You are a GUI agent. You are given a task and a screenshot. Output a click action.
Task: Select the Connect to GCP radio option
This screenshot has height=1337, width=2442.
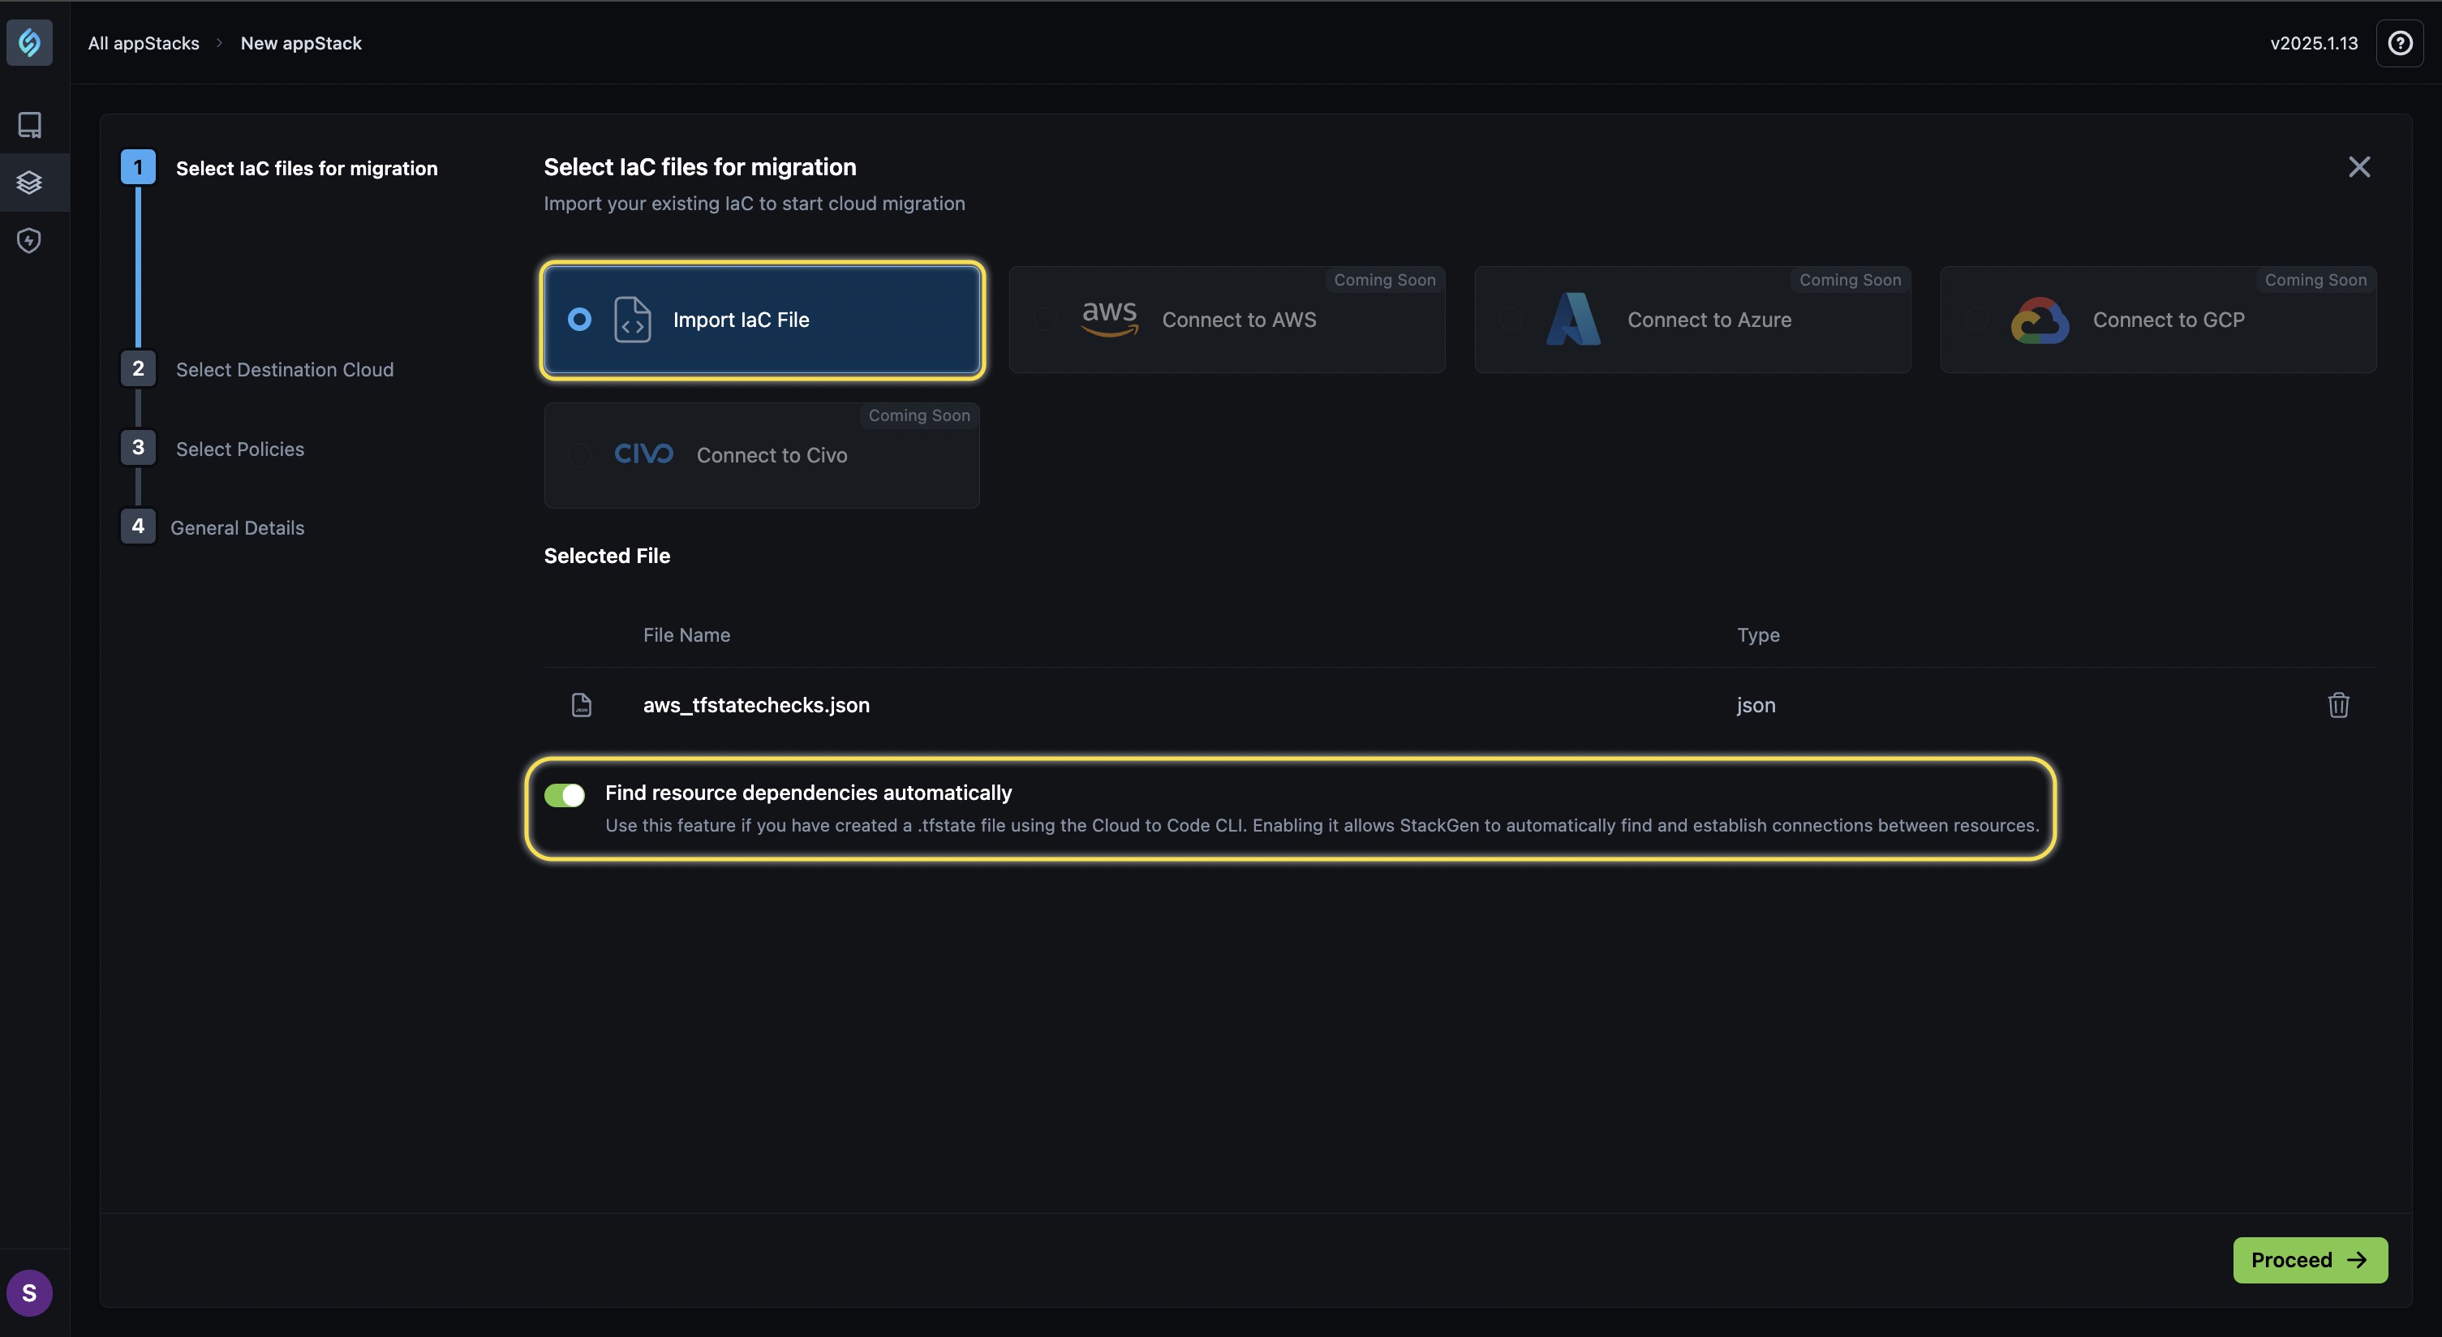pyautogui.click(x=1976, y=320)
